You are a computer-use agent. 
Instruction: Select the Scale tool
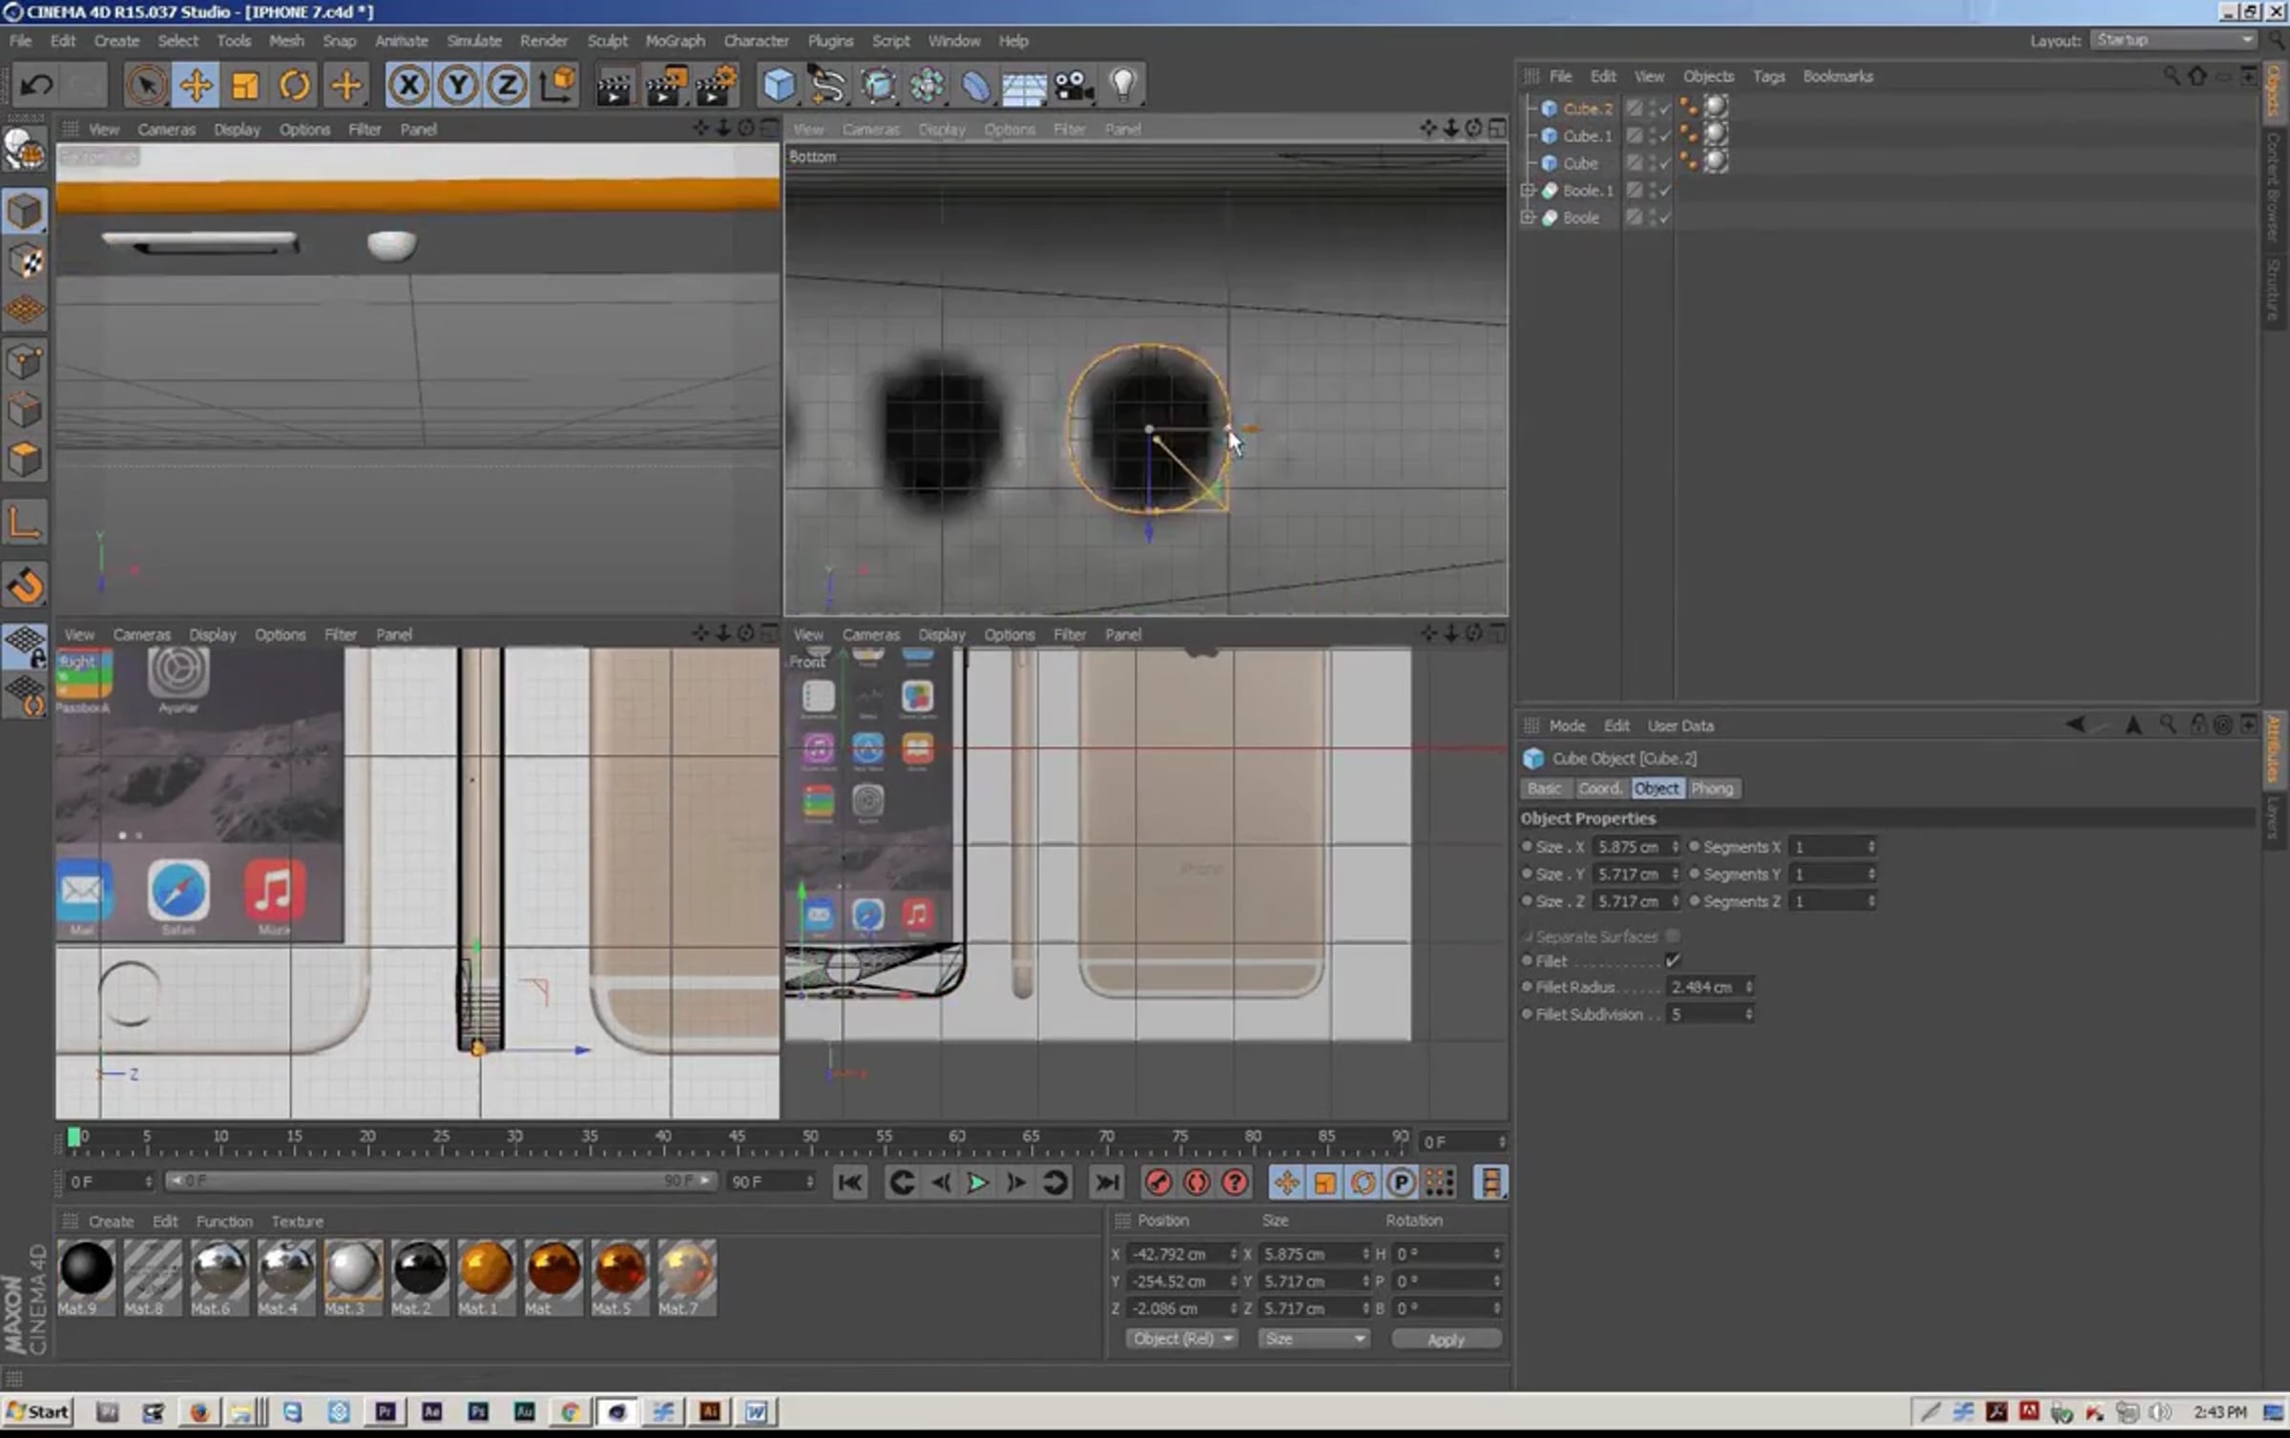(x=245, y=86)
